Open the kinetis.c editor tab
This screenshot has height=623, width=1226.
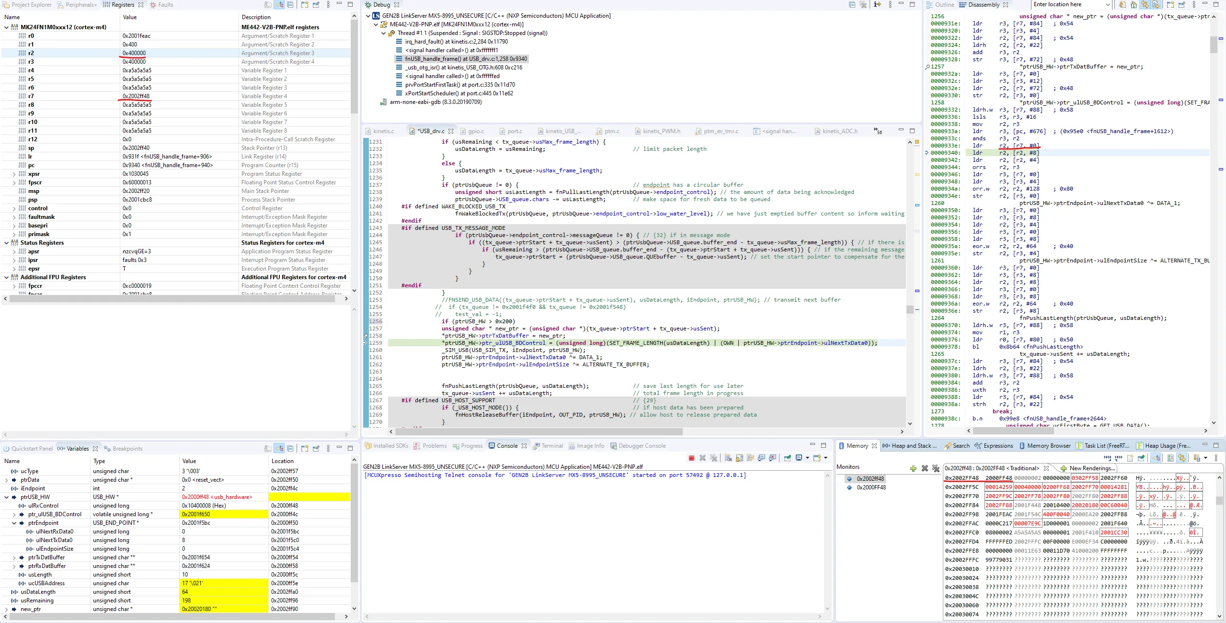(383, 131)
